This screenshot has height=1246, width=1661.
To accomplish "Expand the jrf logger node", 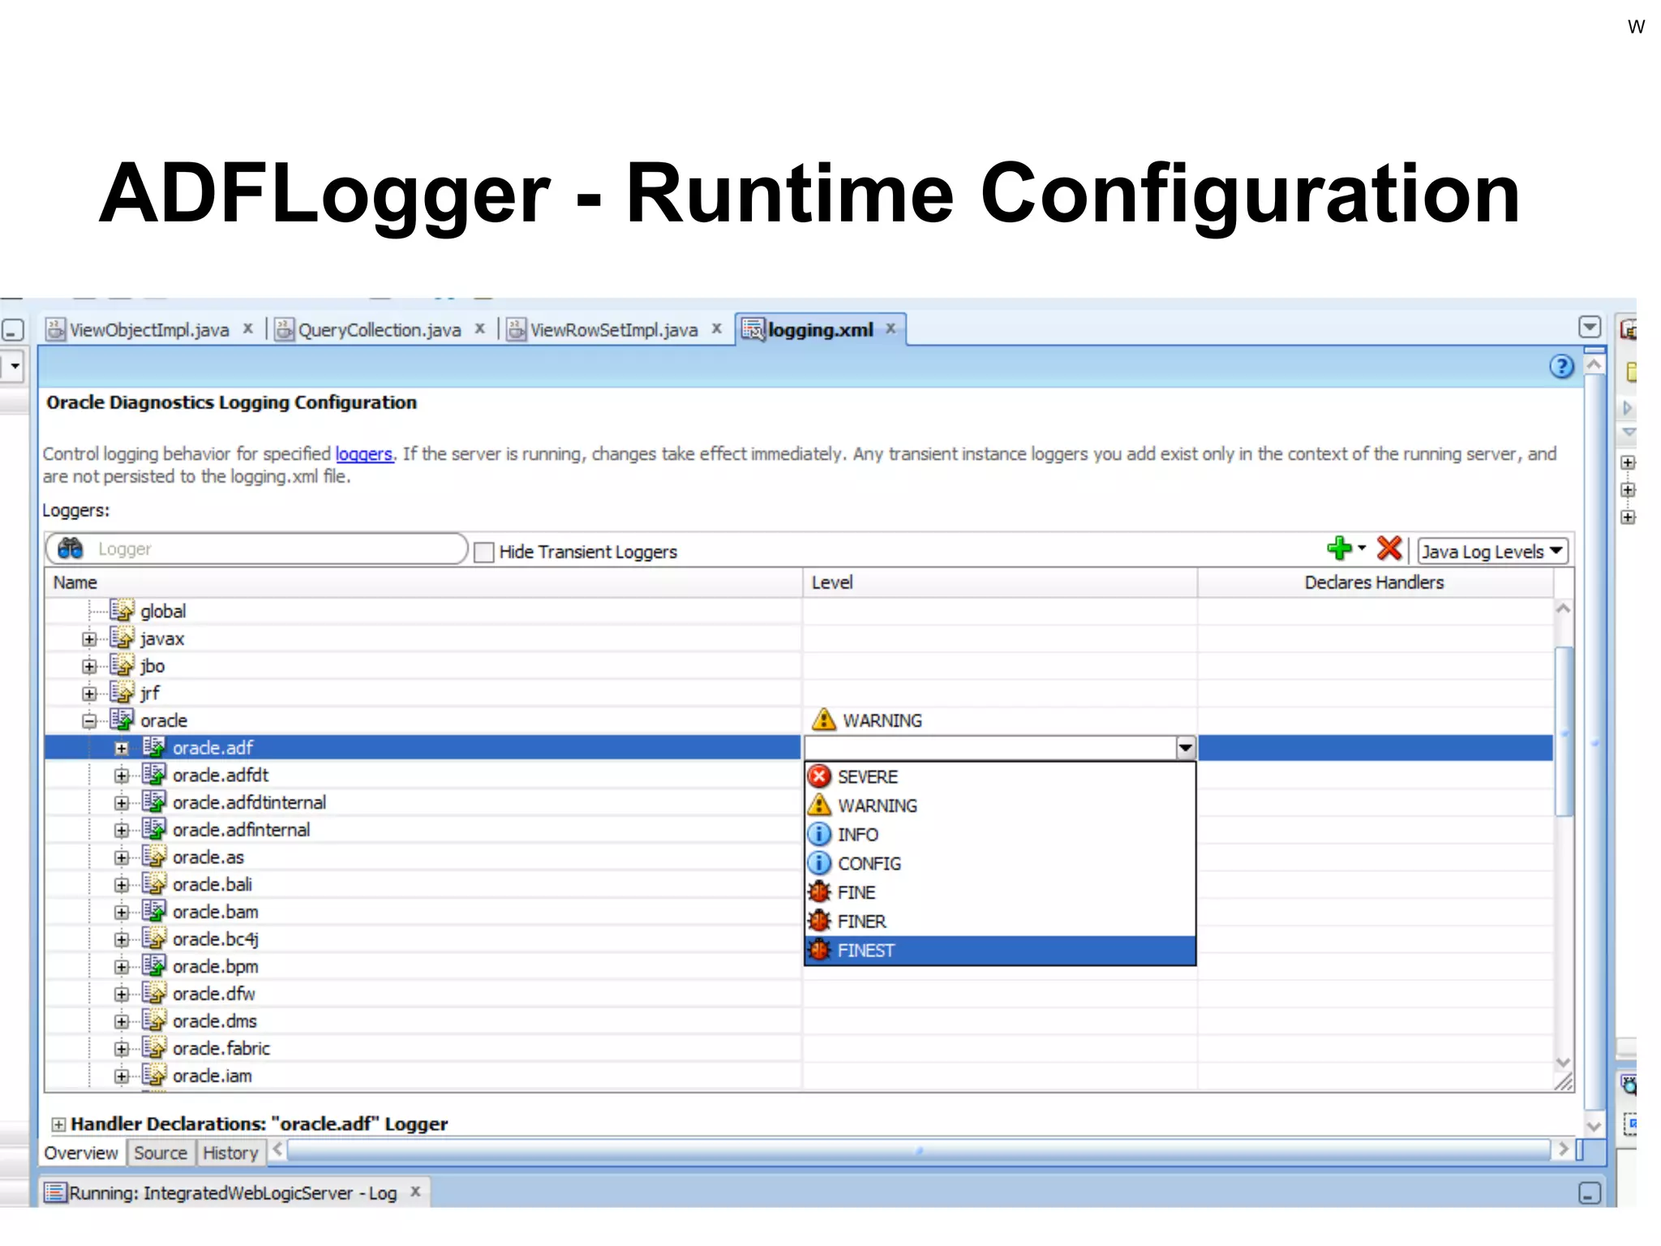I will click(x=89, y=694).
